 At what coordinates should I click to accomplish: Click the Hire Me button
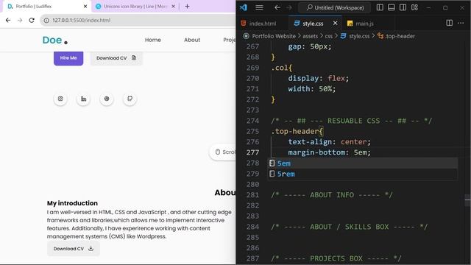(x=68, y=58)
